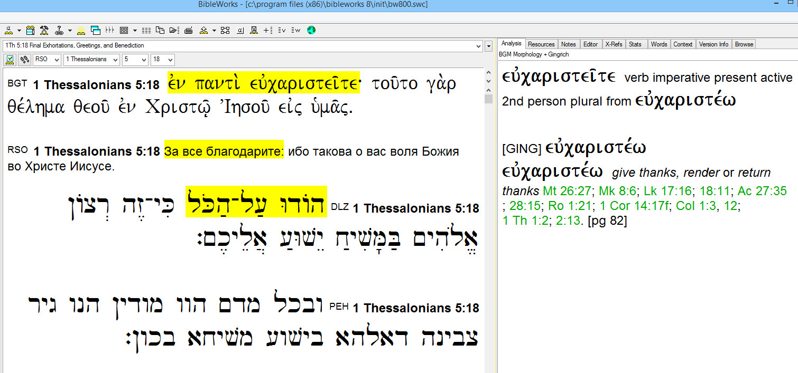Switch to the Resources tab
The height and width of the screenshot is (373, 798).
tap(541, 44)
